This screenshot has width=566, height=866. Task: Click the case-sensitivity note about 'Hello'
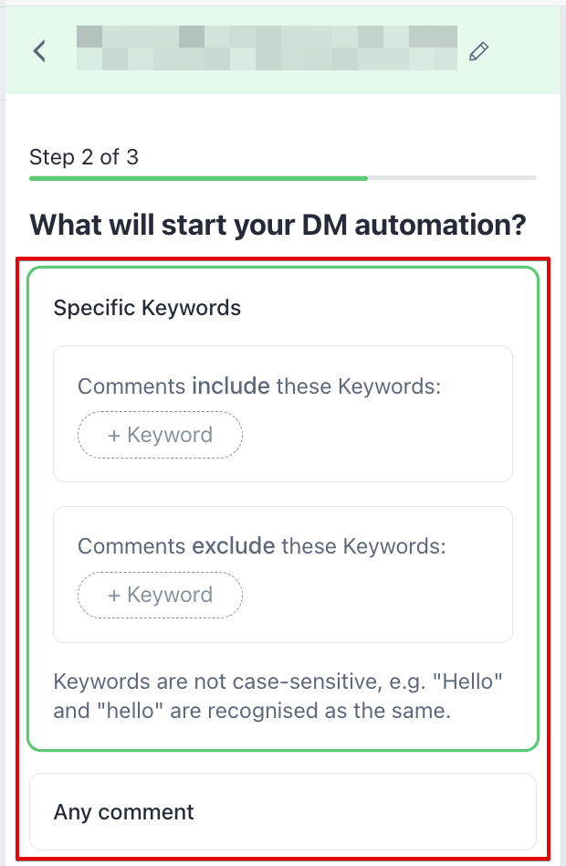[x=278, y=696]
